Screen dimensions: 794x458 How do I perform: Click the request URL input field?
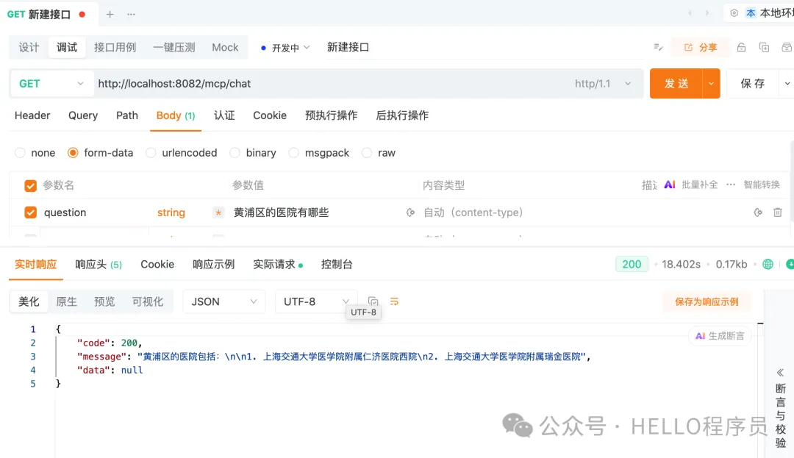point(332,84)
